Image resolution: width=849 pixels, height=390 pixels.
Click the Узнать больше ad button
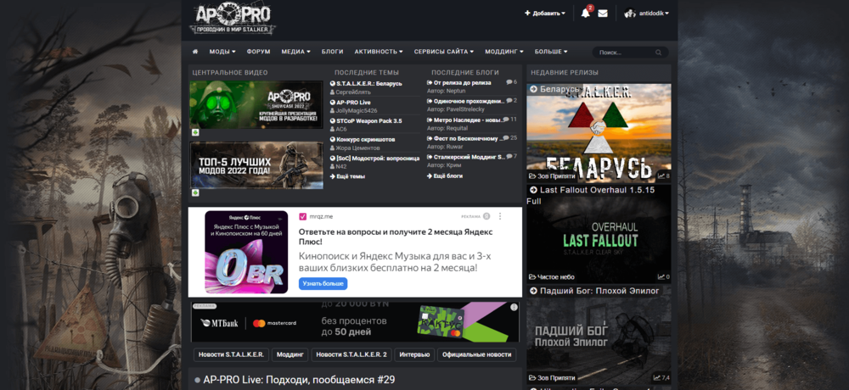pos(323,283)
